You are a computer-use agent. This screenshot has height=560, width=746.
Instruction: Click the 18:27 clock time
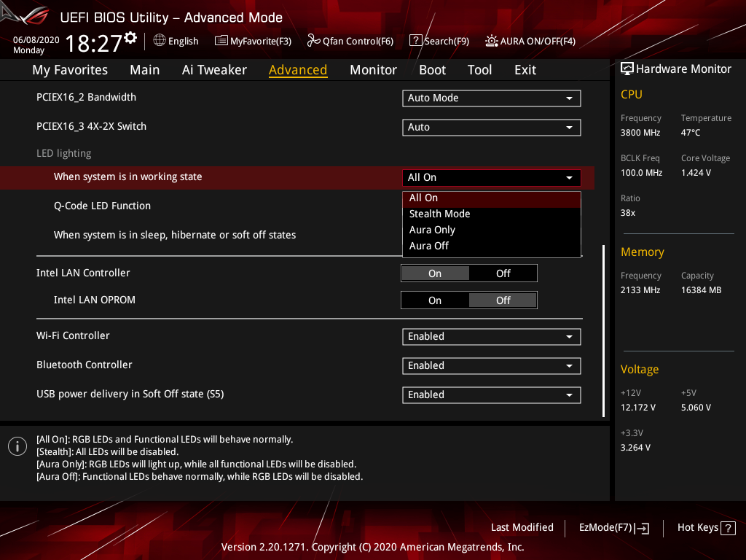(94, 43)
